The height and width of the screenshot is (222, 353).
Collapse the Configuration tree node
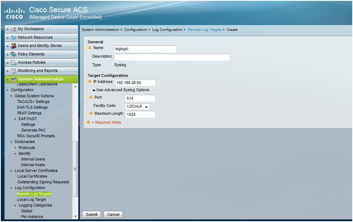(x=7, y=90)
